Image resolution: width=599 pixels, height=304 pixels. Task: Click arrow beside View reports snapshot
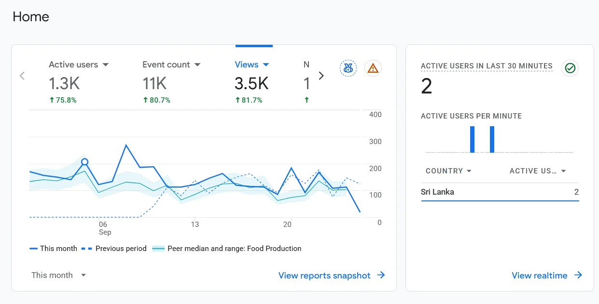click(x=381, y=275)
